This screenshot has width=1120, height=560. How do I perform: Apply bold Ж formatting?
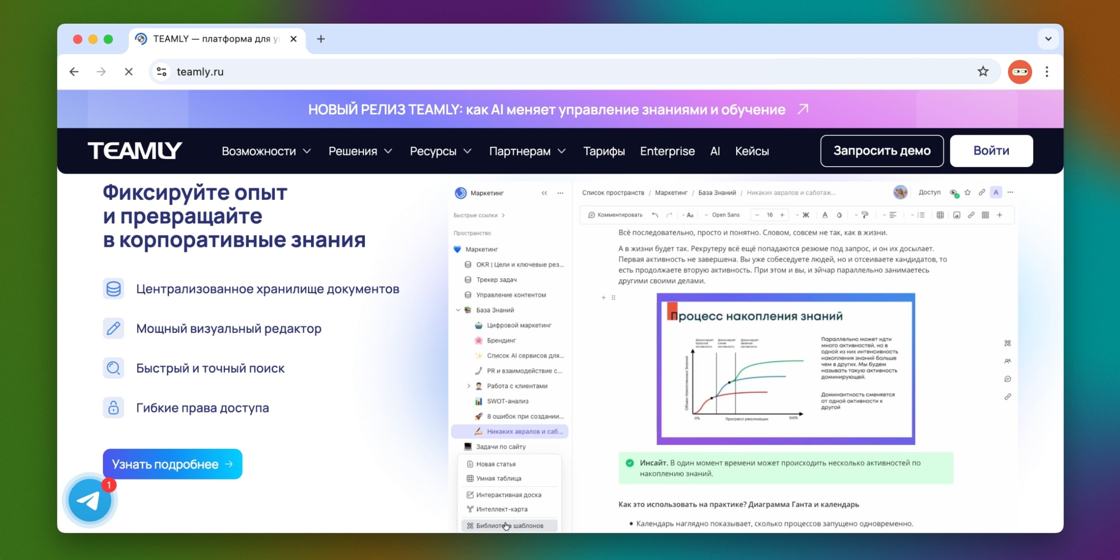tap(805, 215)
